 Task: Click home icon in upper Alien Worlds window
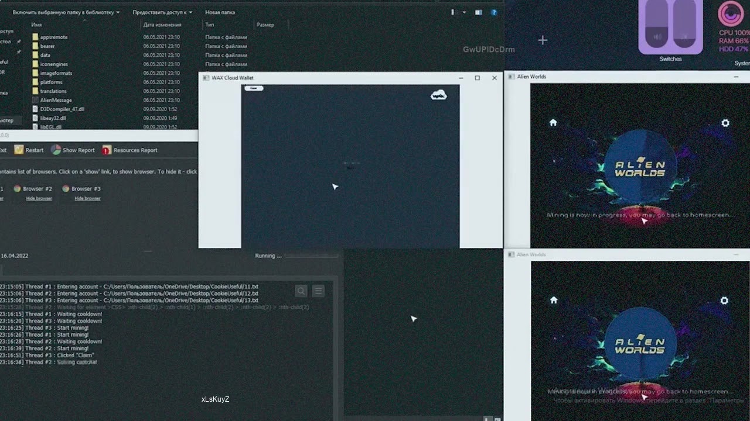[553, 123]
